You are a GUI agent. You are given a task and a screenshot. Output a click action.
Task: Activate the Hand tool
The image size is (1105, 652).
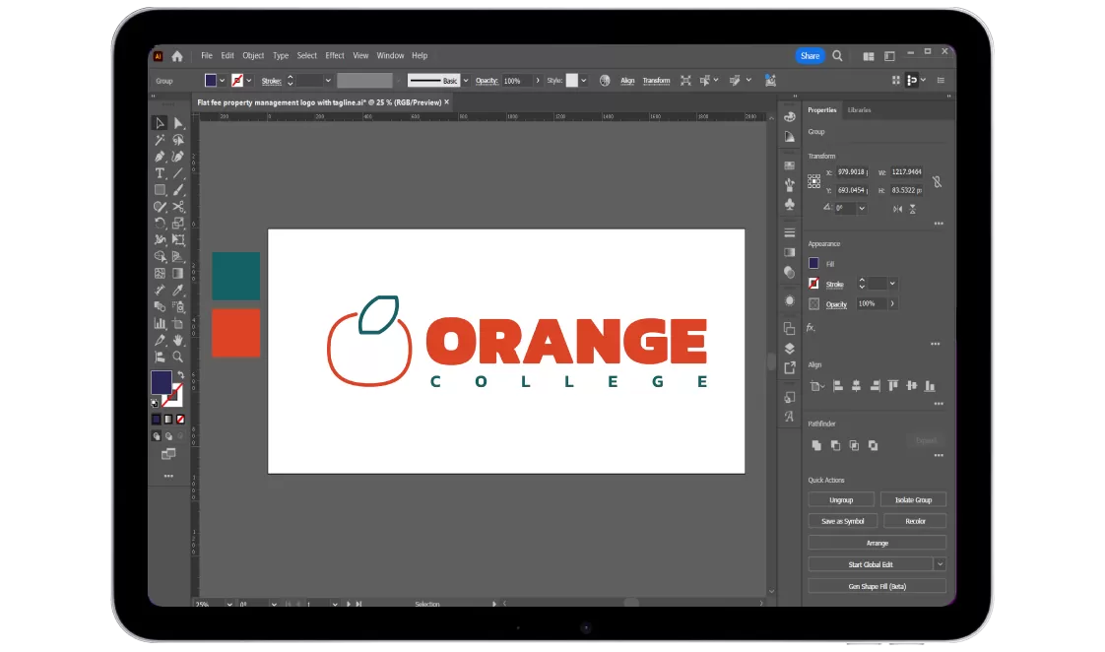coord(178,341)
